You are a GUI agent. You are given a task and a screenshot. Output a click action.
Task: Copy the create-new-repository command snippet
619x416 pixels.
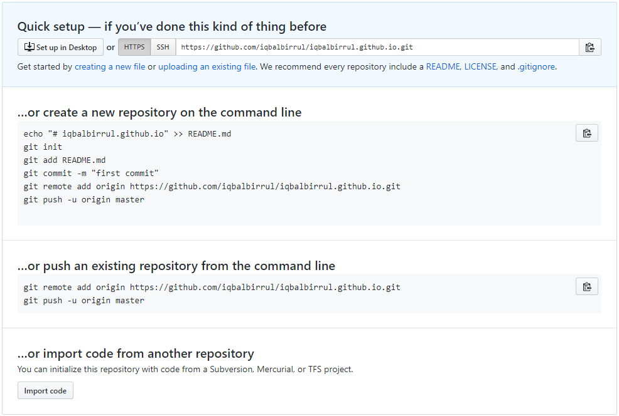[586, 133]
